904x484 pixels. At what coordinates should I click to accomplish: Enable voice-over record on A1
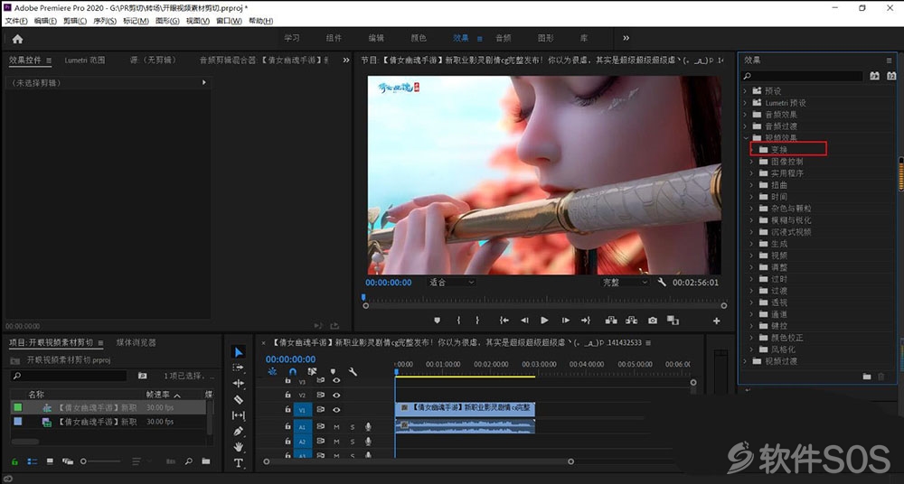(x=368, y=427)
